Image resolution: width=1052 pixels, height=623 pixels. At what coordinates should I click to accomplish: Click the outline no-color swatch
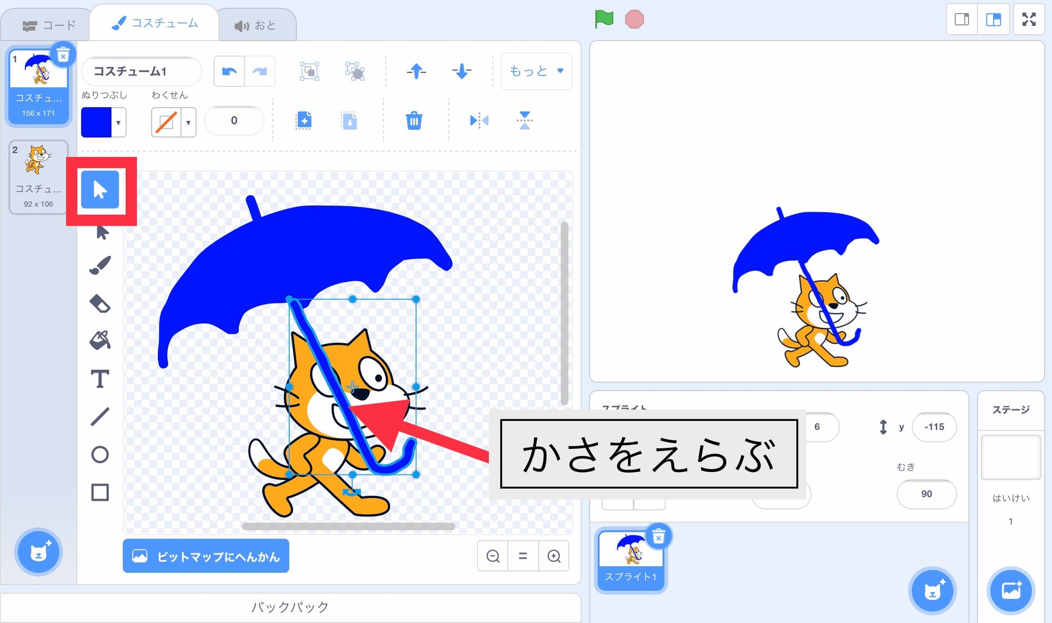[x=166, y=123]
